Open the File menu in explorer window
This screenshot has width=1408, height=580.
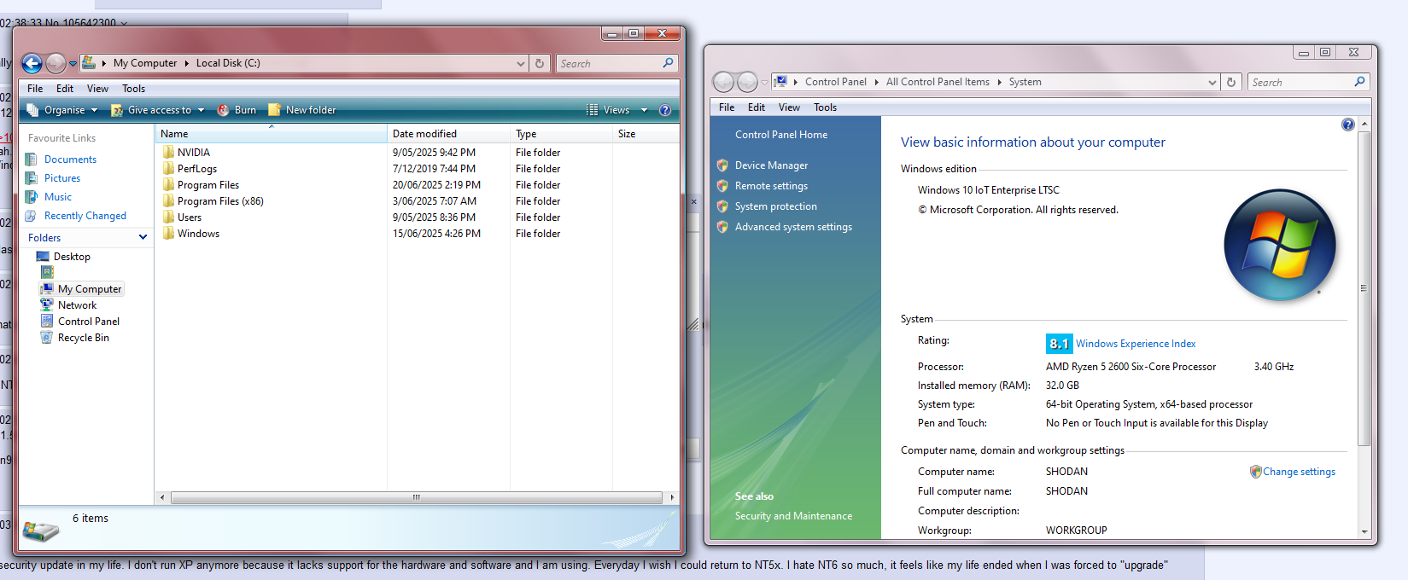point(35,89)
